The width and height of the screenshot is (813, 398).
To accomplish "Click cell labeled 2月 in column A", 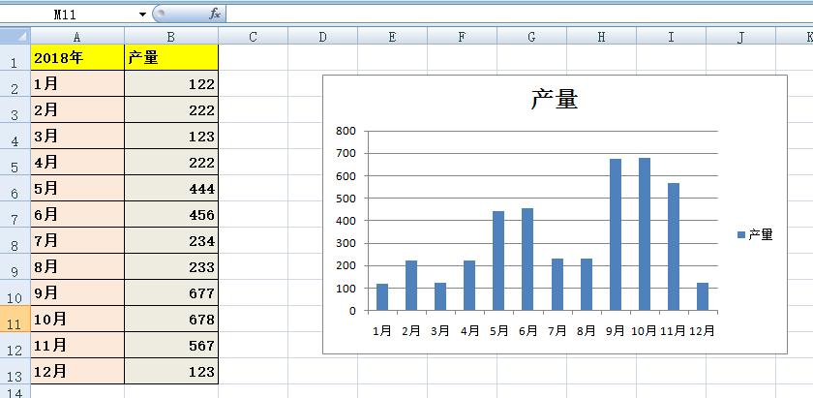I will pyautogui.click(x=77, y=110).
